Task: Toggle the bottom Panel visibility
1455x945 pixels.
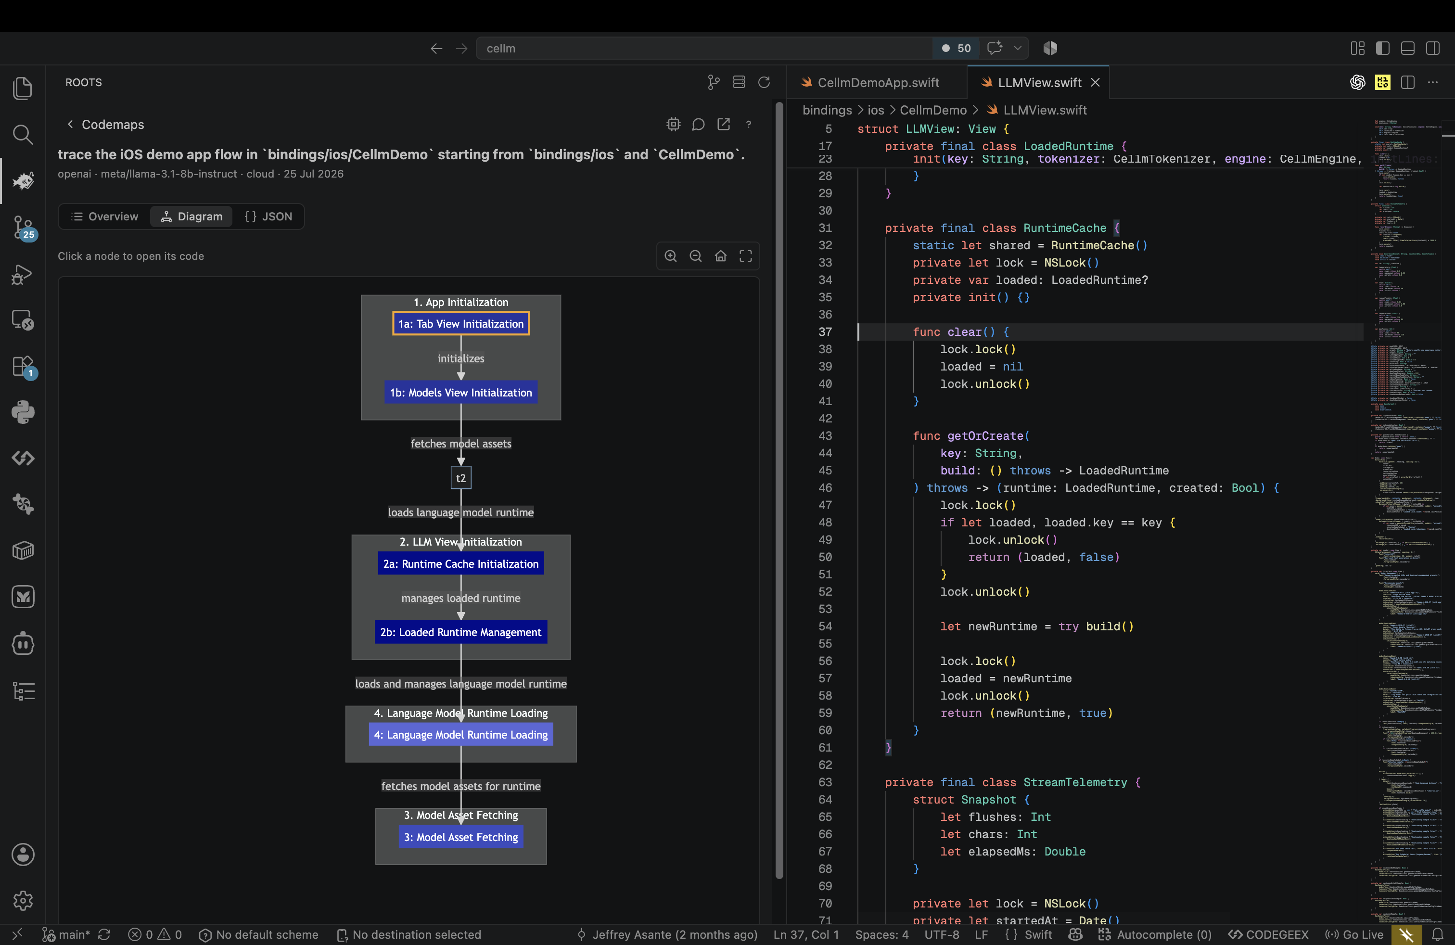Action: 1408,48
